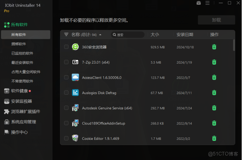Image resolution: width=242 pixels, height=160 pixels.
Task: Click the AccessClient 1.6.50006.0 name
Action: coord(102,78)
